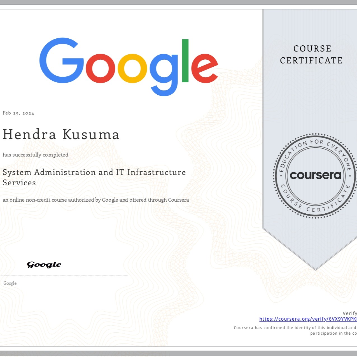The width and height of the screenshot is (357, 357).
Task: Click the yellow letter o in the Google logo
Action: click(132, 68)
